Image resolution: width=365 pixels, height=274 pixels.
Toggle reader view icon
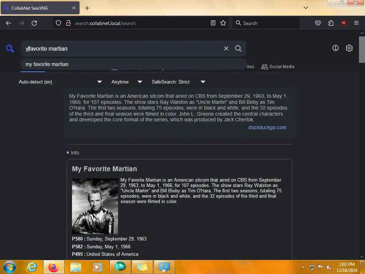pyautogui.click(x=213, y=23)
